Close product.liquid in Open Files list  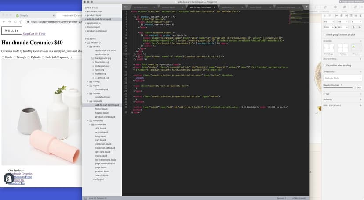[86, 15]
